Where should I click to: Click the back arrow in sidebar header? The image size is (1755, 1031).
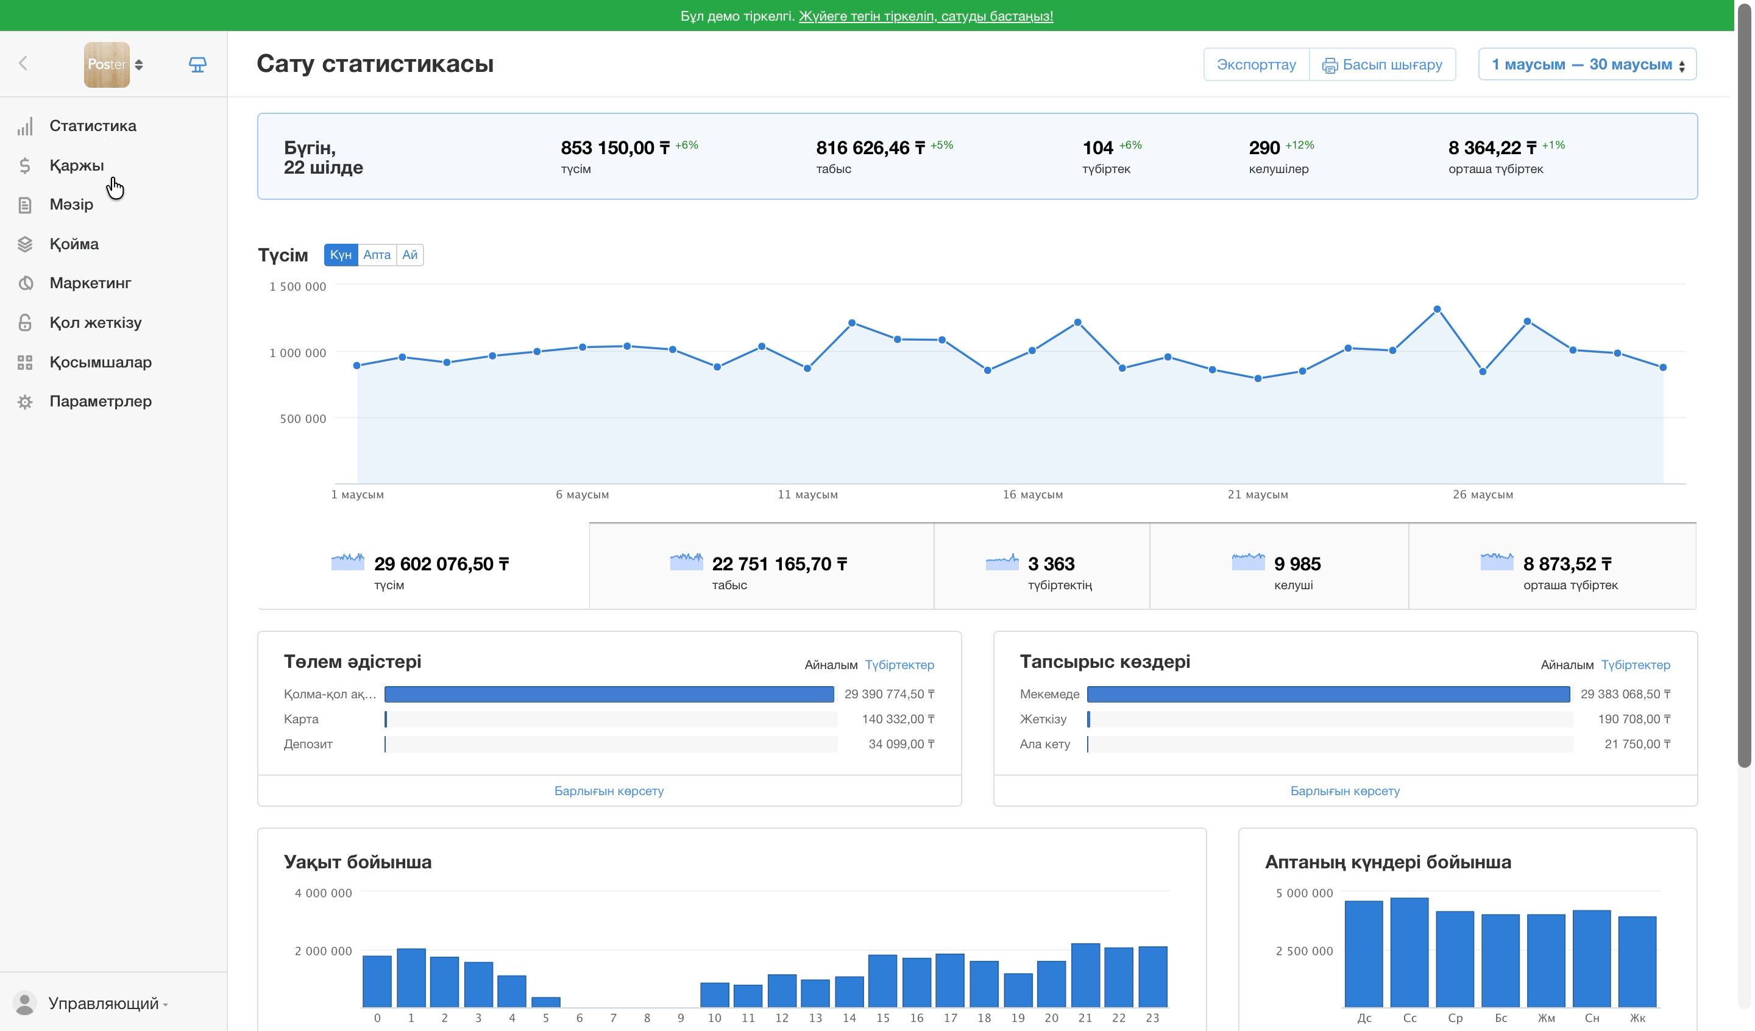pos(23,64)
